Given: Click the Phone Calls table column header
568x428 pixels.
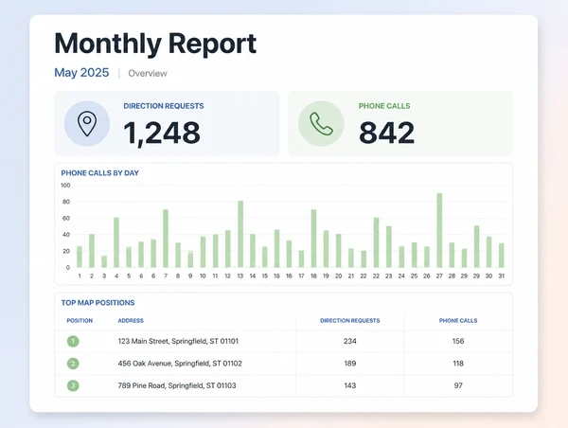Looking at the screenshot, I should pos(458,321).
